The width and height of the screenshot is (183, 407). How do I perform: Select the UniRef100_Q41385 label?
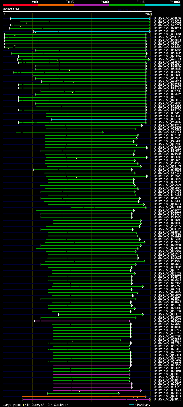coord(168,50)
